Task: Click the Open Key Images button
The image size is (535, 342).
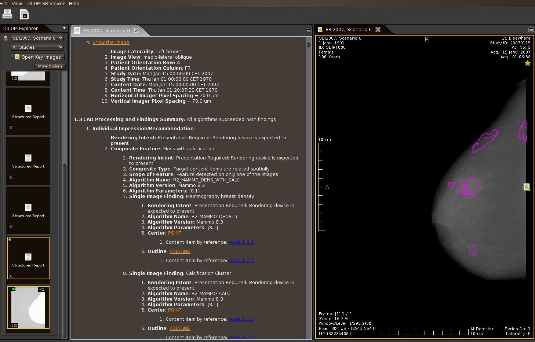Action: [38, 57]
